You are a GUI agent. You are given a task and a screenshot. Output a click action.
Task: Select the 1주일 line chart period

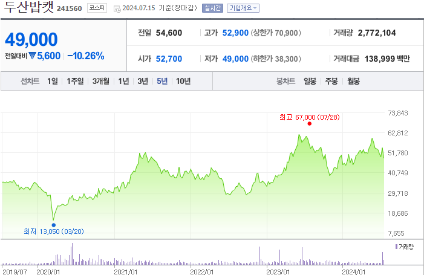click(x=75, y=81)
